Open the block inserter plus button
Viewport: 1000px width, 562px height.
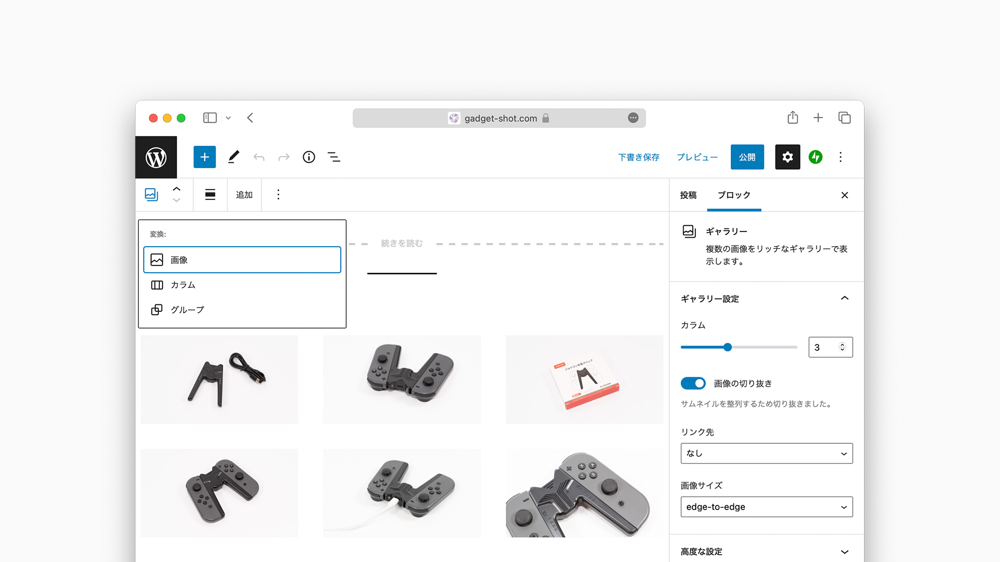coord(204,157)
